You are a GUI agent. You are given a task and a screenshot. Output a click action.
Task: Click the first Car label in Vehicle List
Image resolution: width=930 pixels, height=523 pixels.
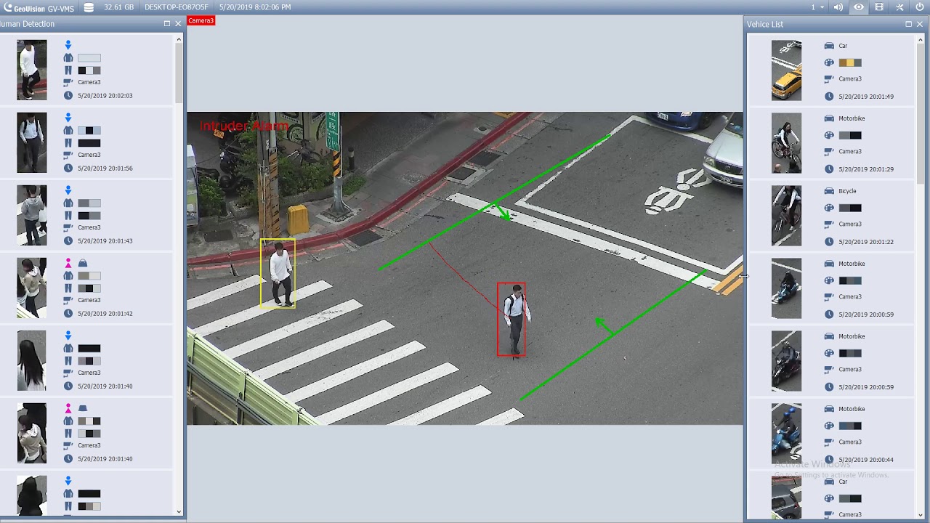(843, 46)
